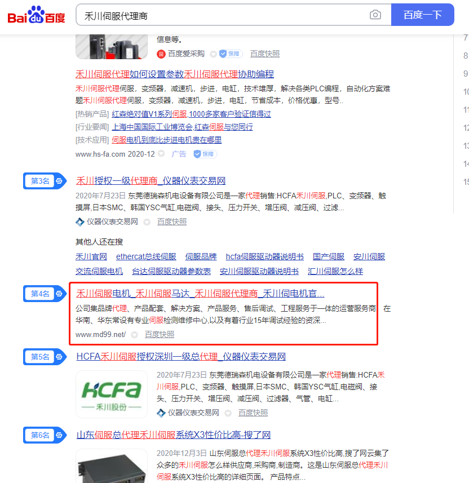Search related term 国产伺服
The image size is (469, 483).
pos(329,256)
